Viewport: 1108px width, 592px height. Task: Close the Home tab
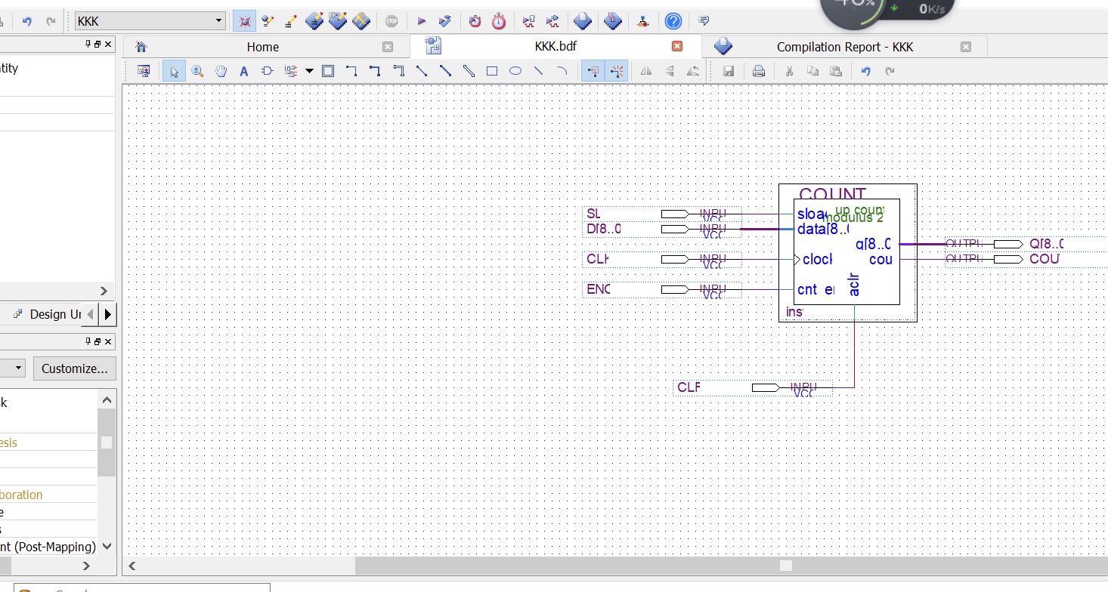click(x=388, y=47)
